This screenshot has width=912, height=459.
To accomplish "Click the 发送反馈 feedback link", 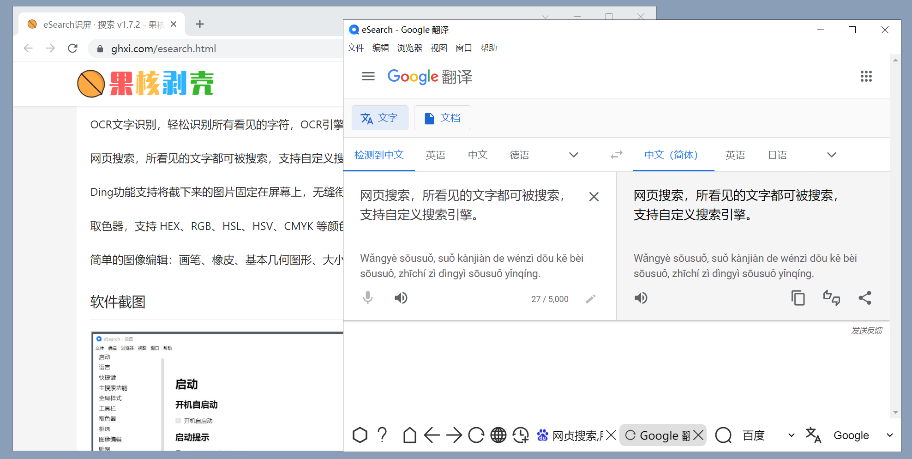I will [866, 331].
